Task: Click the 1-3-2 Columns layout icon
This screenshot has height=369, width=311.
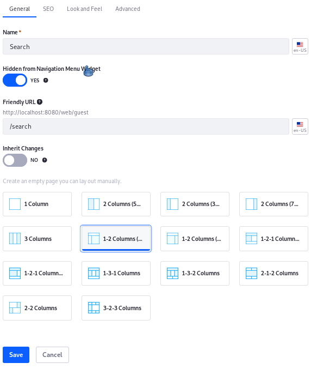Action: [172, 273]
